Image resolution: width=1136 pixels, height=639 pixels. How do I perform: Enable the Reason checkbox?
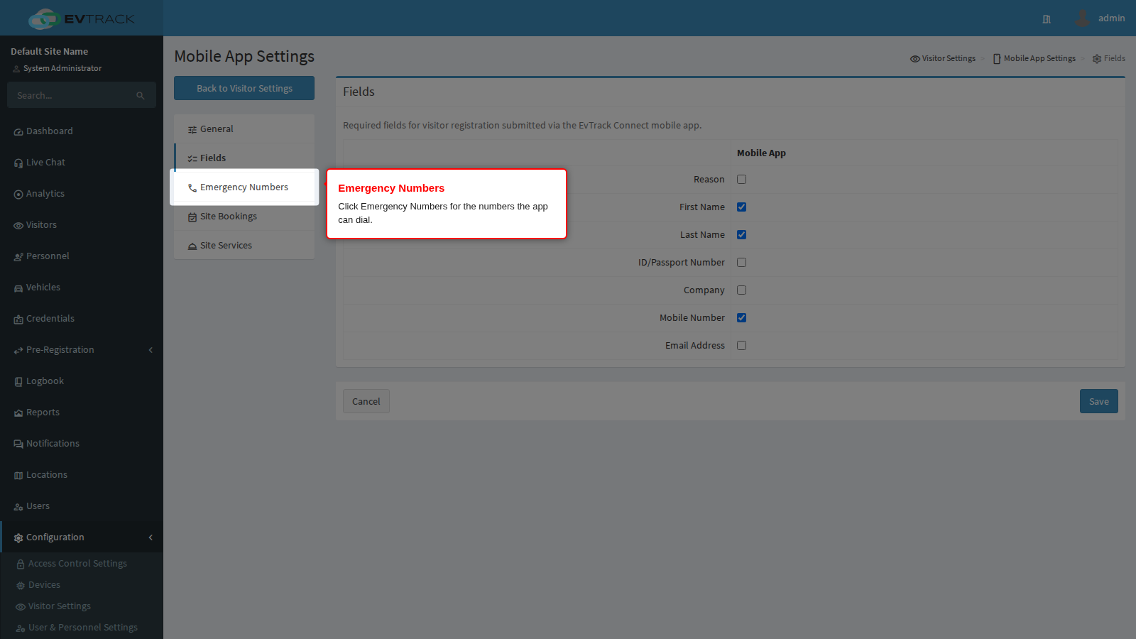pyautogui.click(x=741, y=180)
